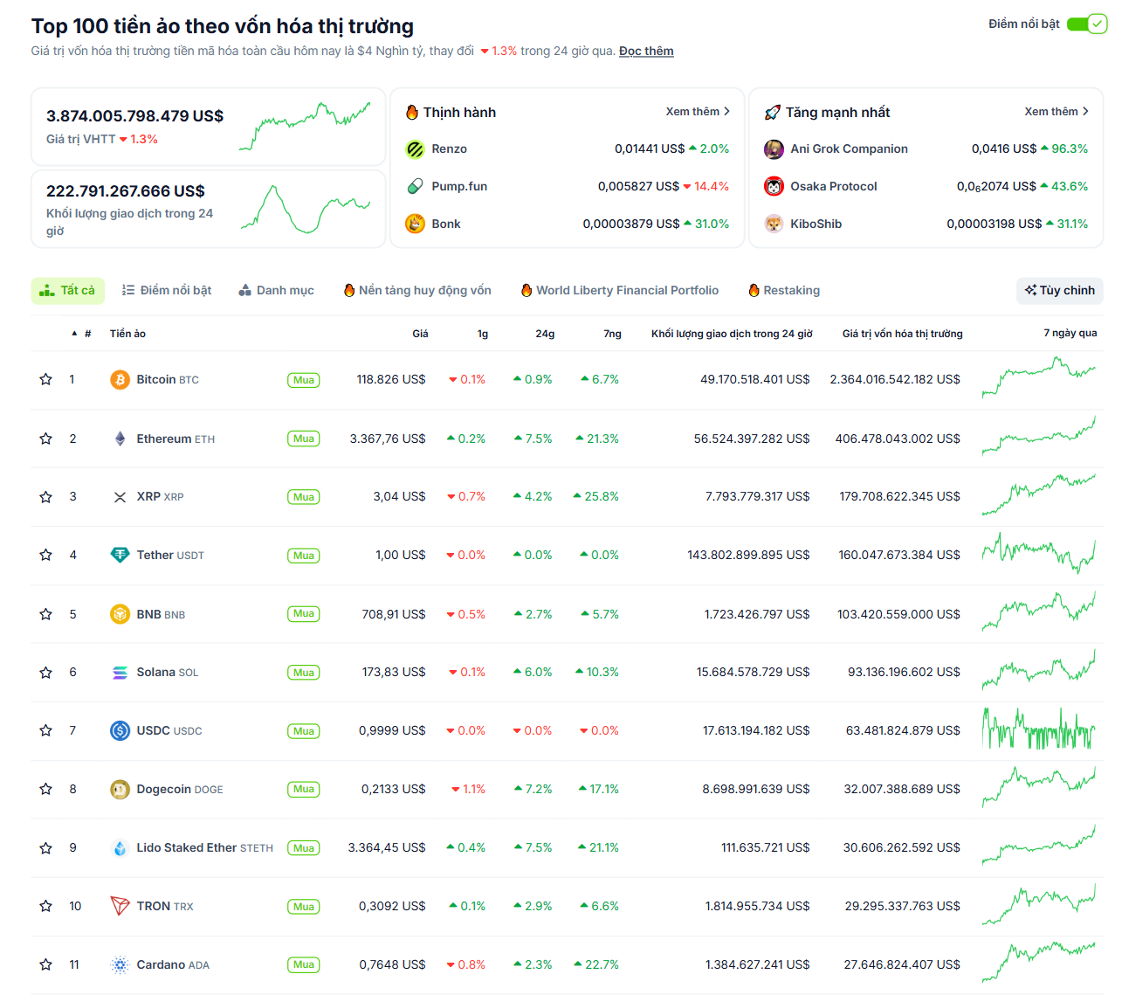Image resolution: width=1122 pixels, height=995 pixels.
Task: Sort by the Giá column header
Action: pos(420,334)
